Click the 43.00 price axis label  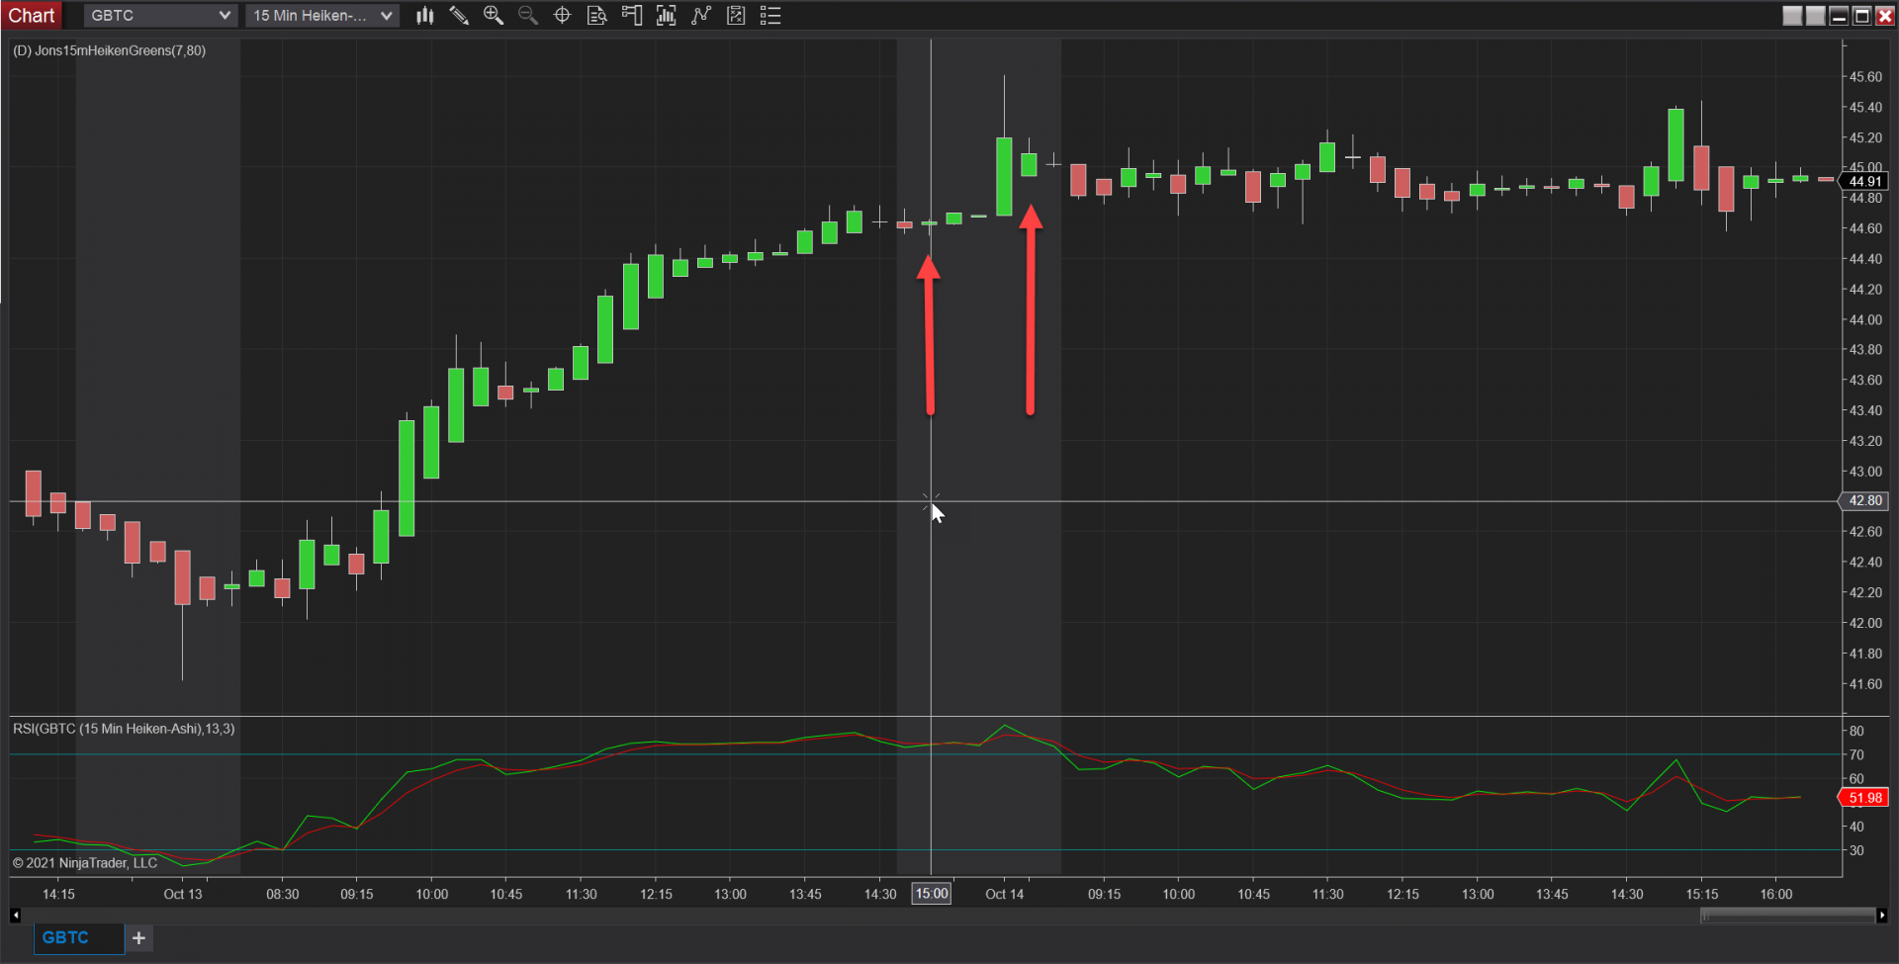pos(1866,472)
